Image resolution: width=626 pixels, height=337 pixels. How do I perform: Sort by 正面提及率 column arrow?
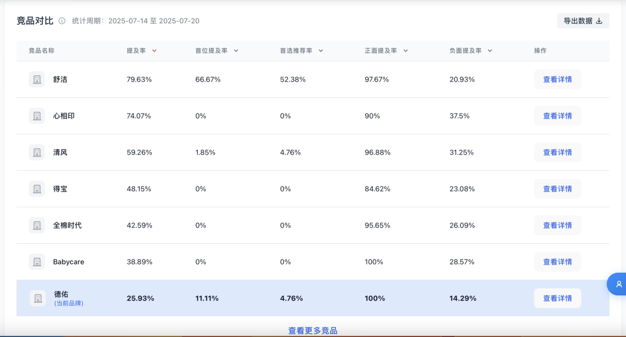(405, 50)
